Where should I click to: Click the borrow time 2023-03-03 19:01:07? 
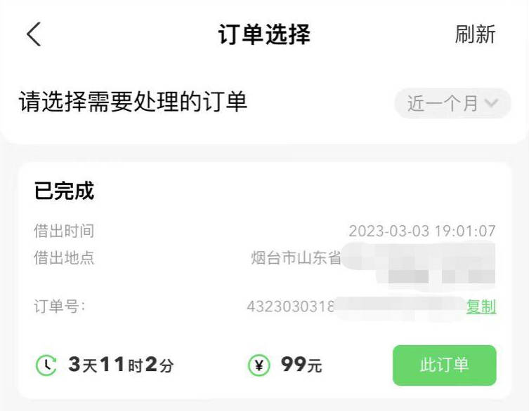[422, 231]
